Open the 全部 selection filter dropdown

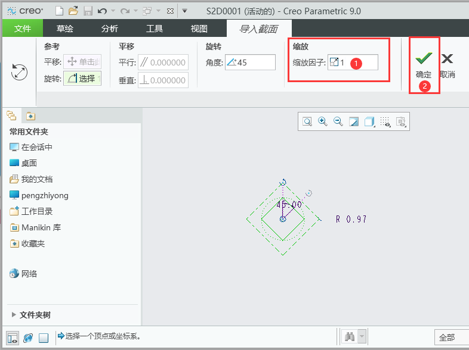[x=451, y=337]
